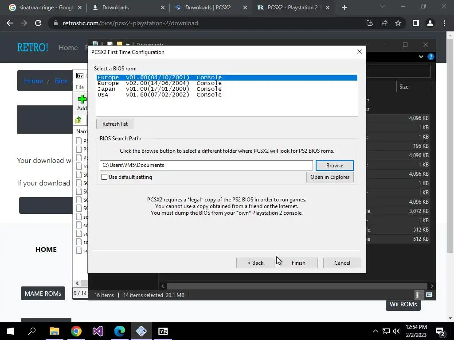Bookmark this page with star icon

point(398,23)
